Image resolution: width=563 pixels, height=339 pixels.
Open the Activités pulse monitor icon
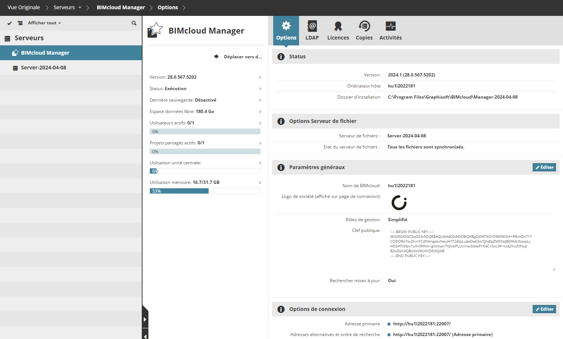[x=391, y=26]
